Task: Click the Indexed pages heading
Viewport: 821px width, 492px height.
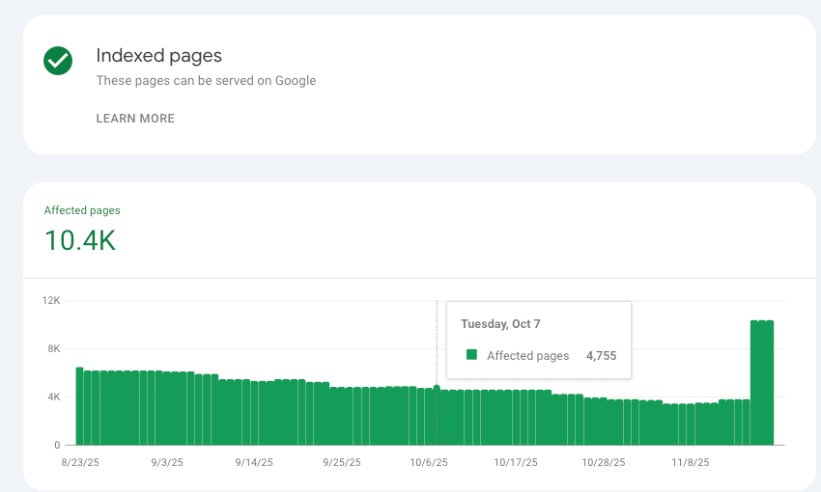Action: (158, 55)
